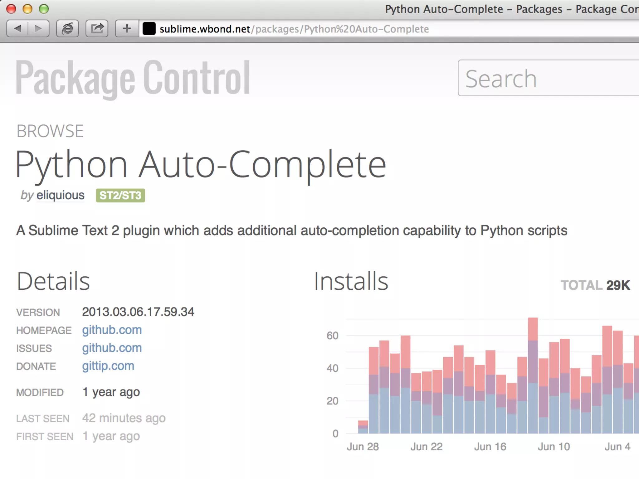Click the window title Python Auto-Complete text
The width and height of the screenshot is (639, 479).
(444, 9)
